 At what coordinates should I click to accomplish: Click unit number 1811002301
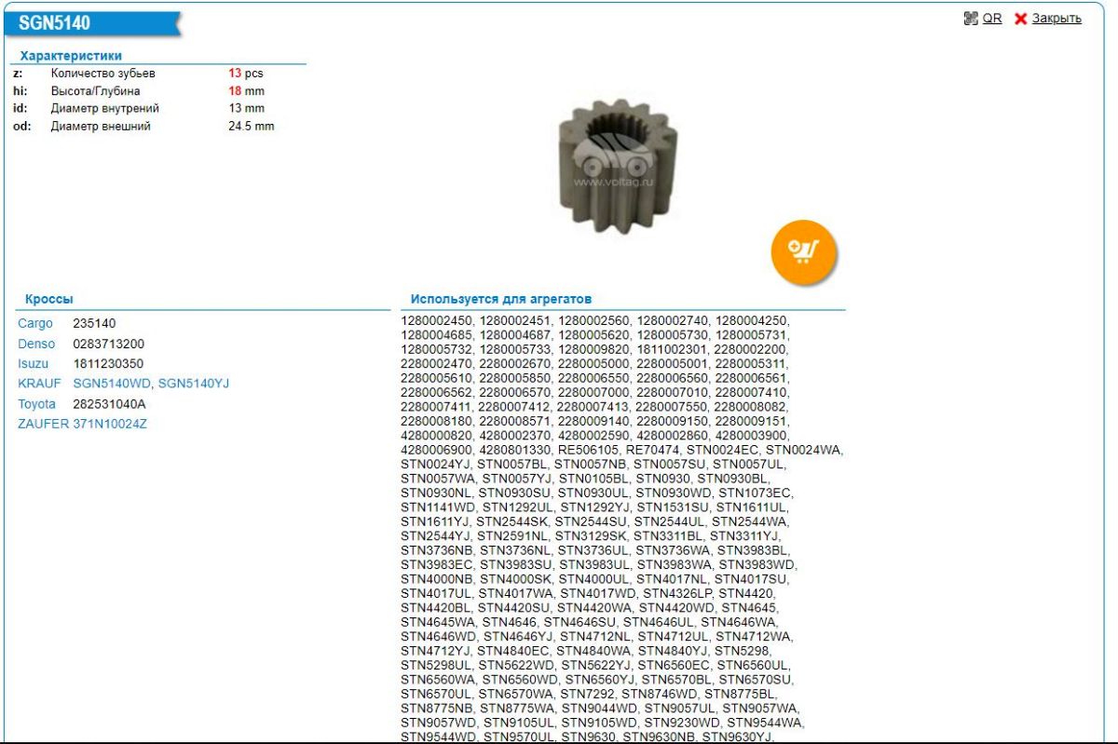click(673, 350)
